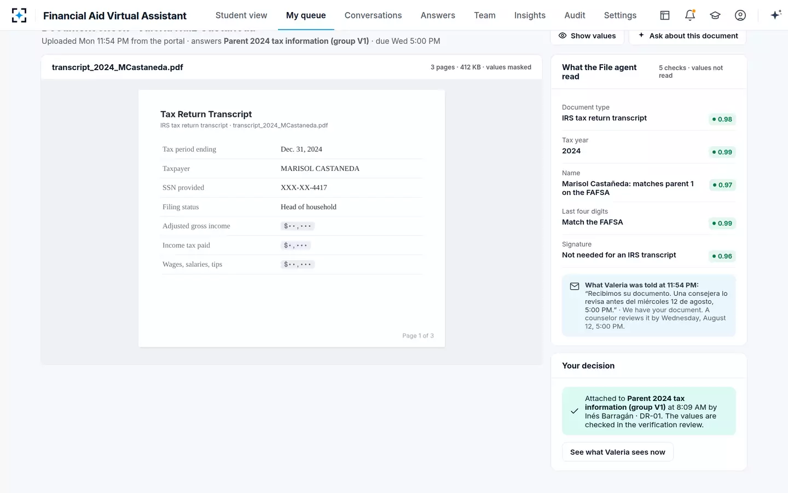The width and height of the screenshot is (788, 493).
Task: Click the 'Match the FAFSA' result text
Action: [592, 222]
